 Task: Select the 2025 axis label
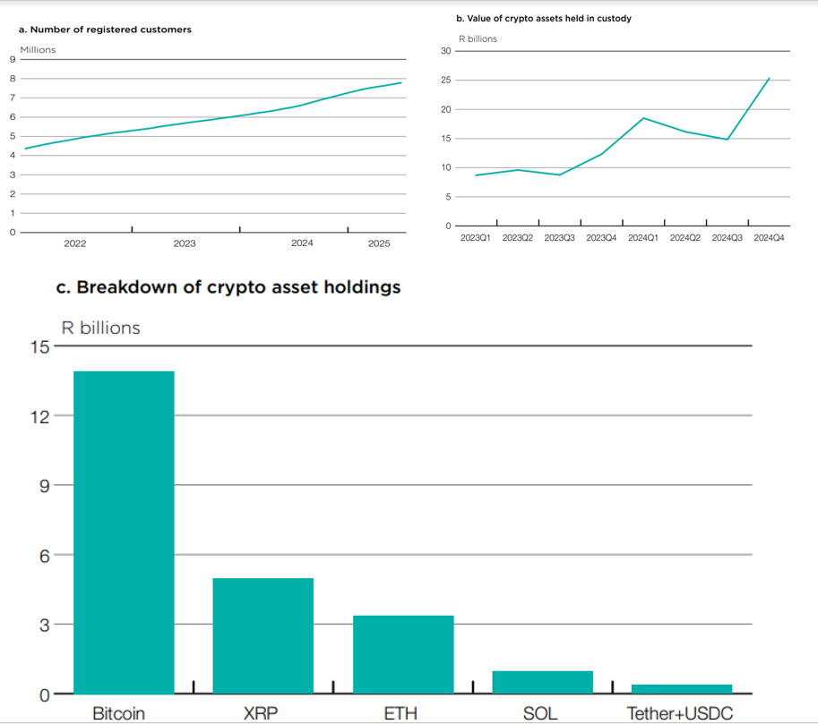click(x=380, y=243)
